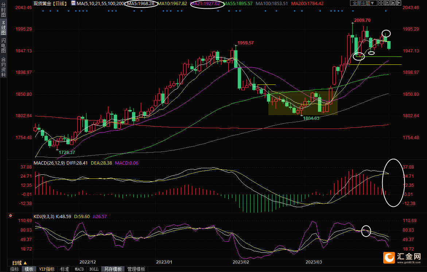Click the 2023/01 date marker
The image size is (427, 272).
[x=164, y=262]
